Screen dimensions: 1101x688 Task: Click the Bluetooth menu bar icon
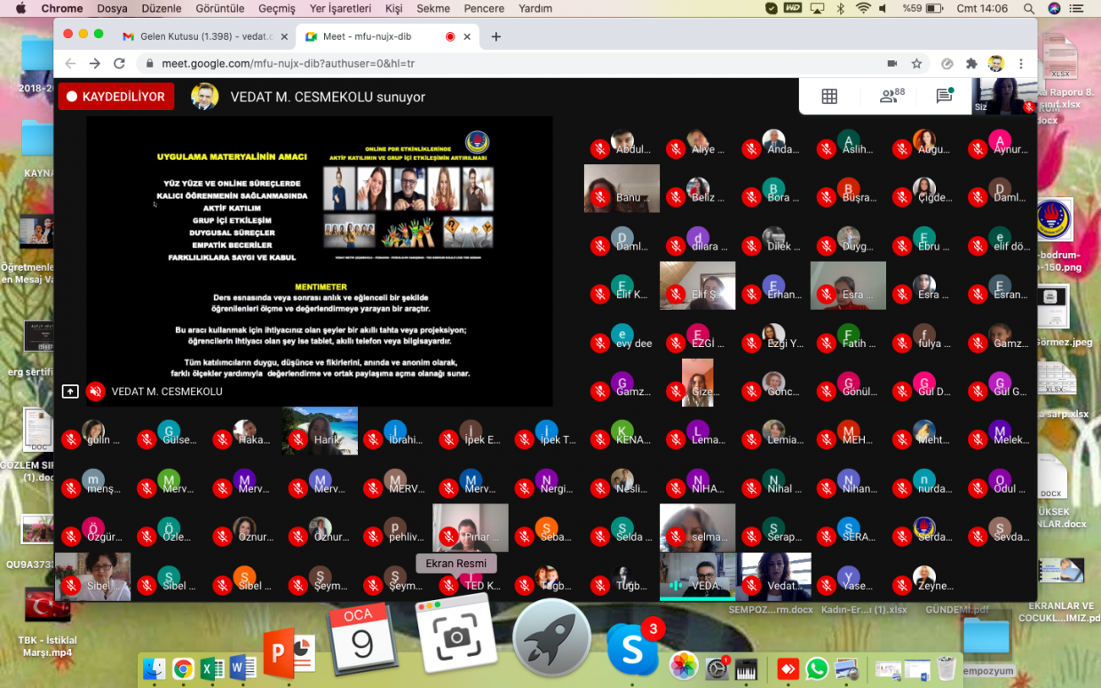840,8
